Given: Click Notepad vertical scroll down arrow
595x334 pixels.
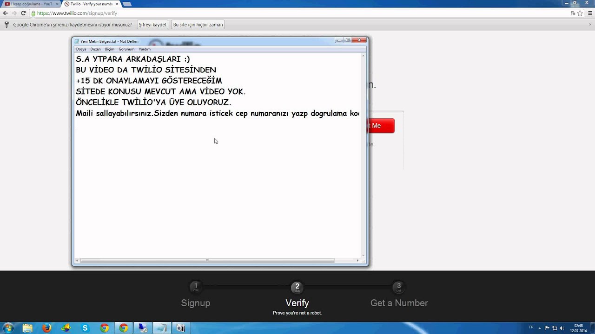Looking at the screenshot, I should point(363,255).
